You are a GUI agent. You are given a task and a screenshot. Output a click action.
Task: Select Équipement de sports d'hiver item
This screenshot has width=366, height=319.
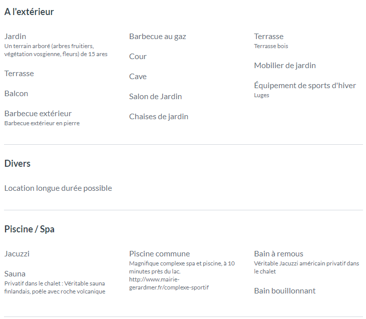(x=305, y=85)
